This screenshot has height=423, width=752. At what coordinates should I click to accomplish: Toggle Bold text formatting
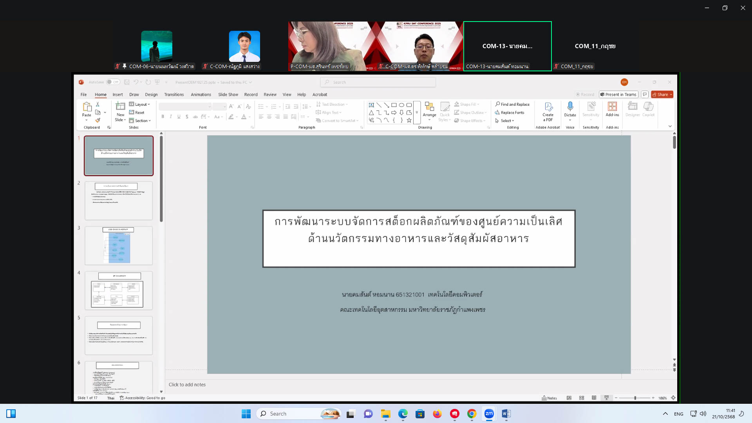(x=163, y=117)
